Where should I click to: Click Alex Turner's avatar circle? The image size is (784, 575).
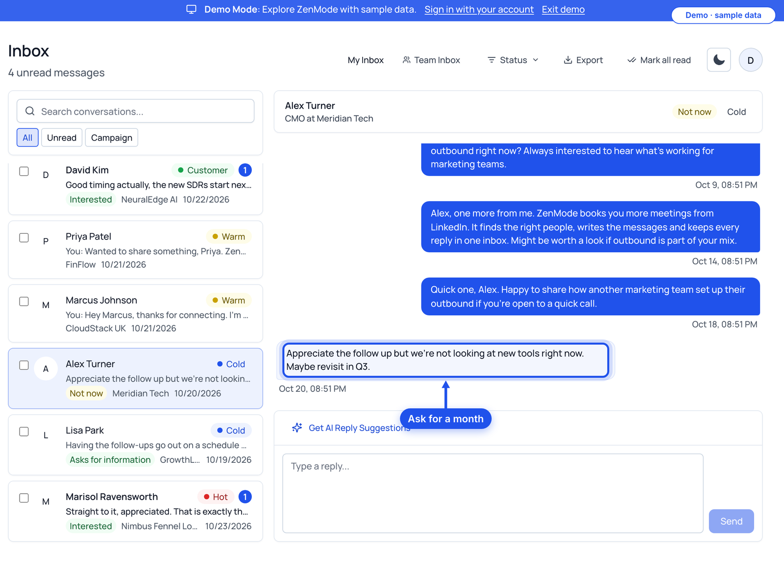46,369
